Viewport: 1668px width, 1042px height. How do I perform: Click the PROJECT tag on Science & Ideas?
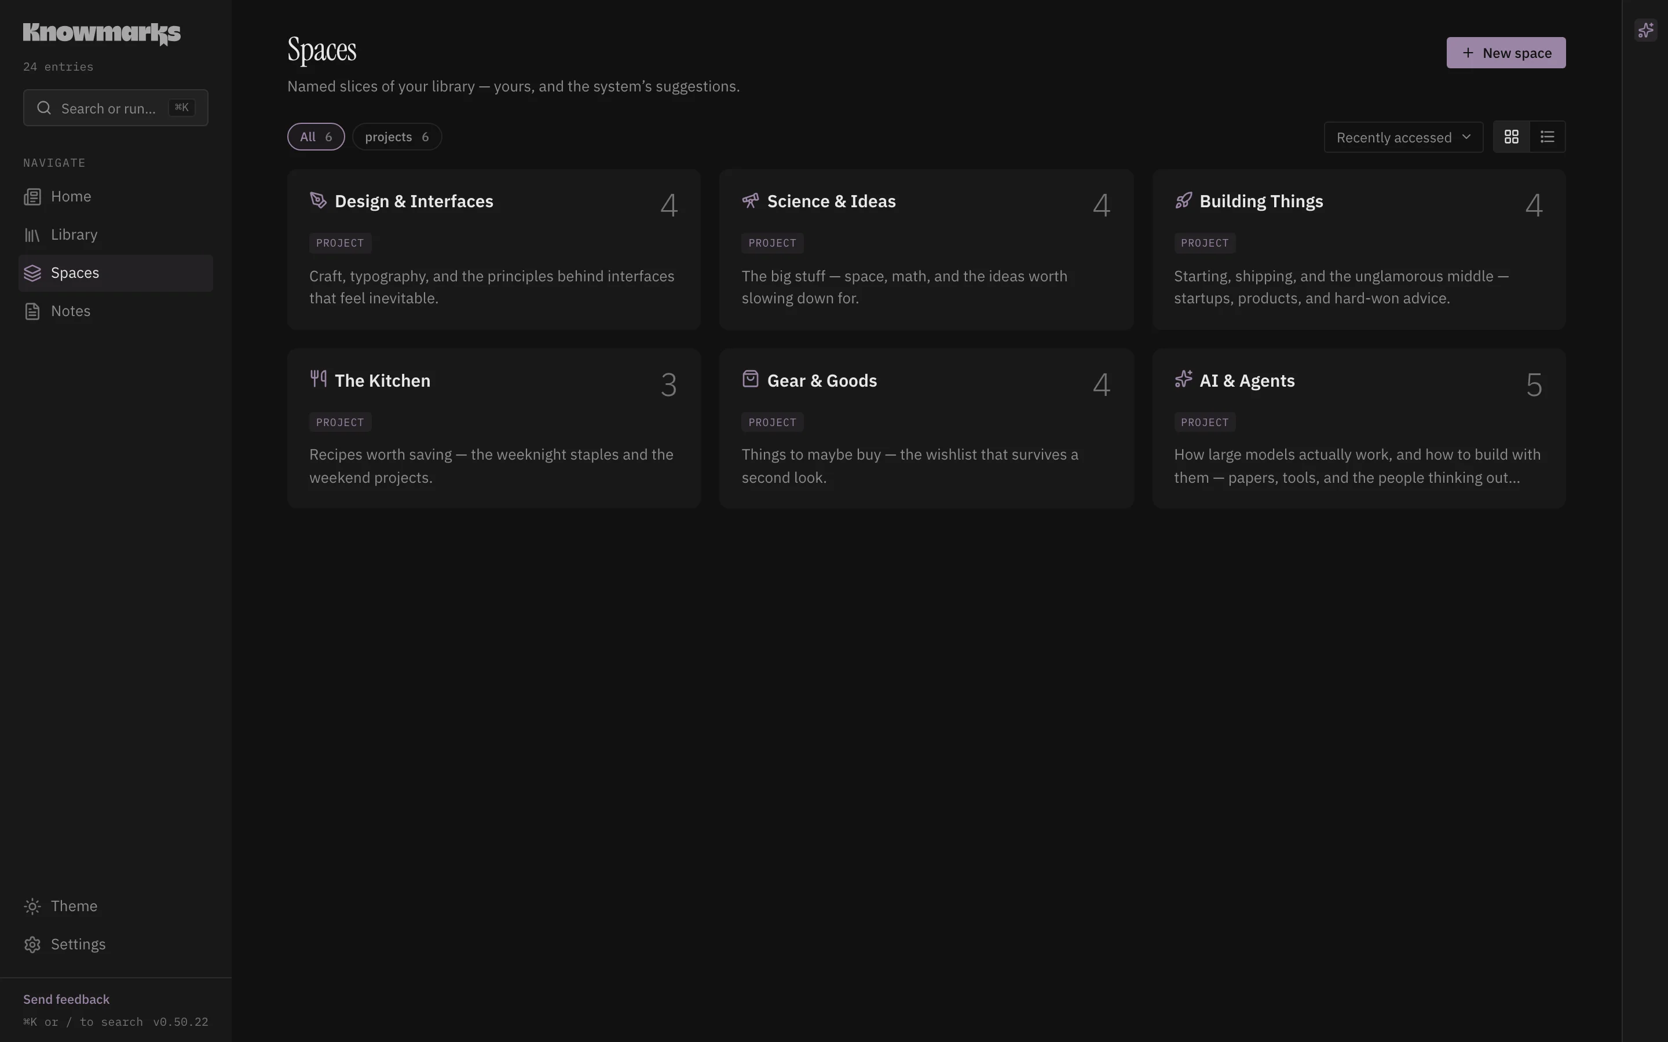[772, 243]
